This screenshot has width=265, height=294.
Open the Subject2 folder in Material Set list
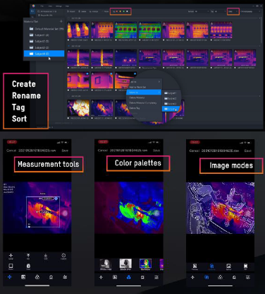[x=39, y=41]
